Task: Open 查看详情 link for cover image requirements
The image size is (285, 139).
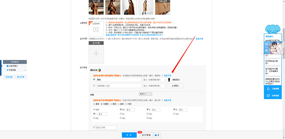Action: [199, 39]
